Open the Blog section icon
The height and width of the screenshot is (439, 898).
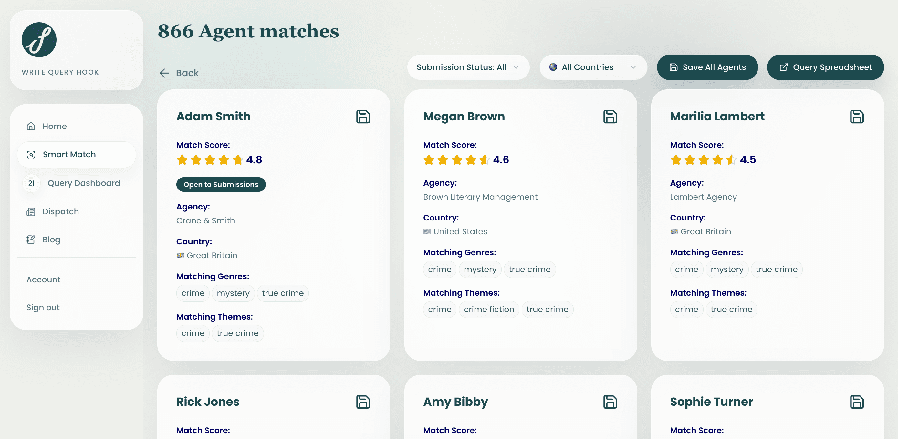pyautogui.click(x=31, y=240)
